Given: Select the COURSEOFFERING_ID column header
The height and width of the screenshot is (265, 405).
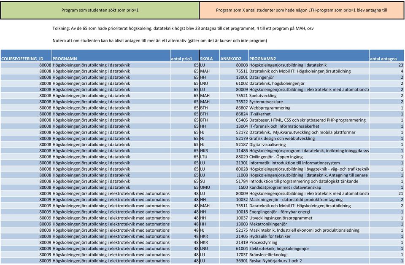Looking at the screenshot, I should coord(26,56).
